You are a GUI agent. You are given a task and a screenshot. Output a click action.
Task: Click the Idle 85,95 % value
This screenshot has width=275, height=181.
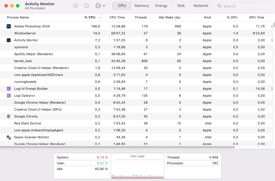point(101,169)
